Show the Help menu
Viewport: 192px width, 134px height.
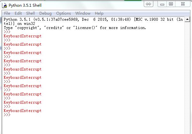tap(99, 13)
